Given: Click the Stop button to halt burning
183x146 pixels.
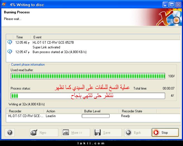Looking at the screenshot, I should tap(165, 132).
